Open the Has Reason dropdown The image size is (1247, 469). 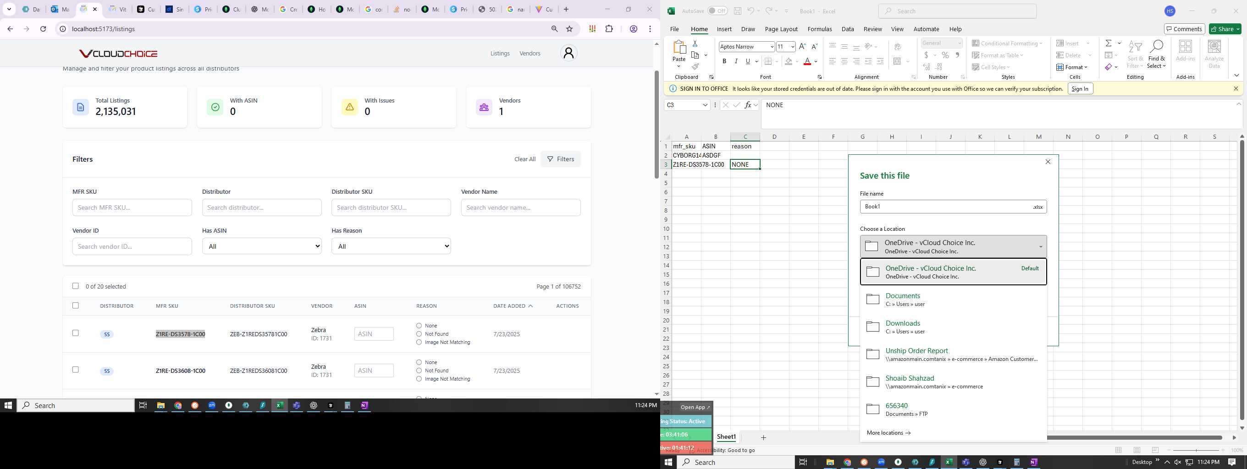tap(391, 246)
